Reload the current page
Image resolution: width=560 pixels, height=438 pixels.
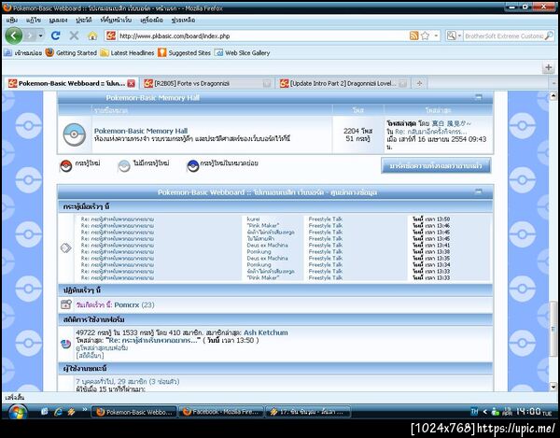pyautogui.click(x=55, y=35)
